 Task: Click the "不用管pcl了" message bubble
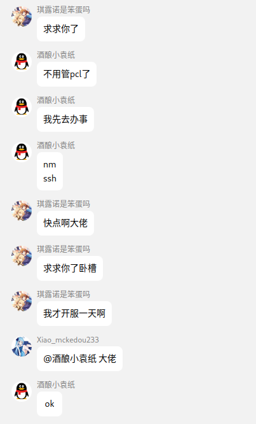(67, 74)
